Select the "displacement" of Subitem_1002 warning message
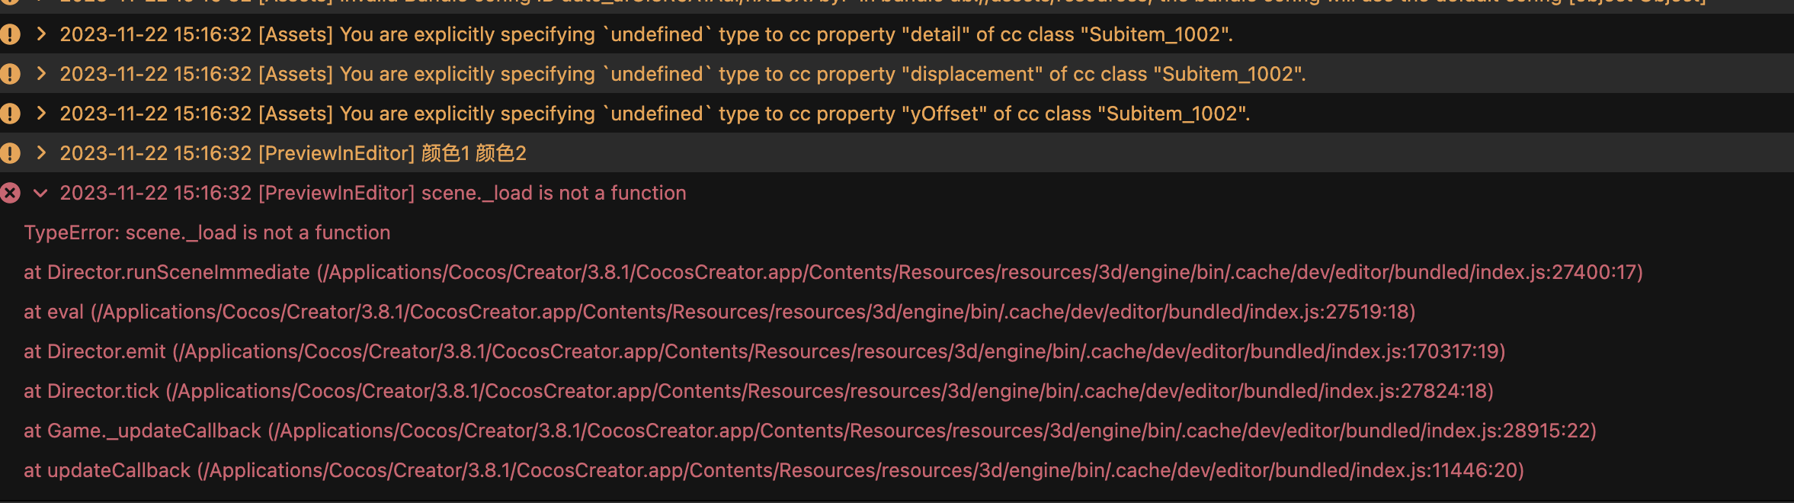Screen dimensions: 1794x503 683,74
